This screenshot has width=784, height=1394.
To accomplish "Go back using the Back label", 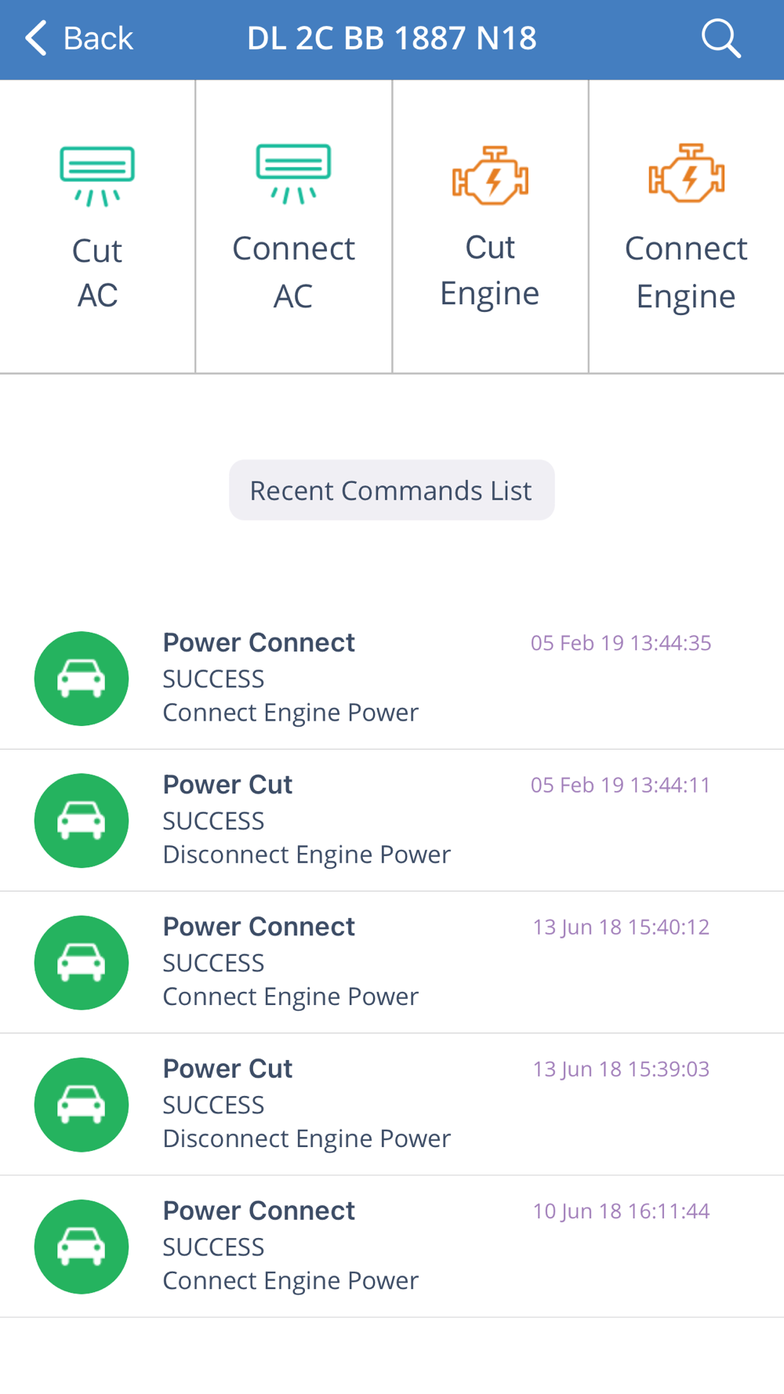I will 98,38.
